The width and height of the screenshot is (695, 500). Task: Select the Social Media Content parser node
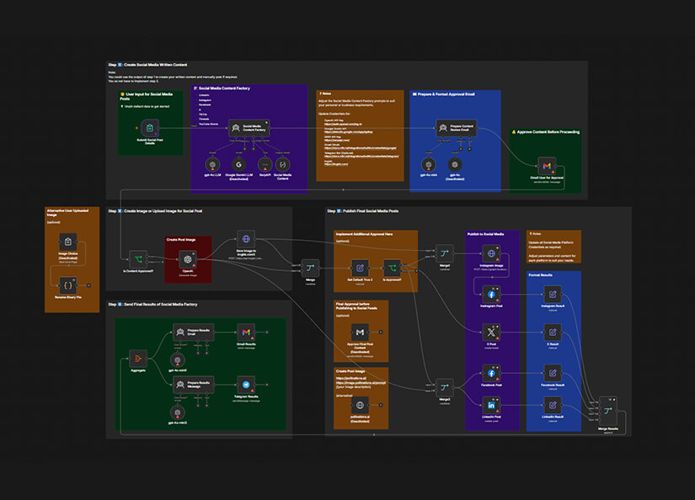pyautogui.click(x=283, y=165)
